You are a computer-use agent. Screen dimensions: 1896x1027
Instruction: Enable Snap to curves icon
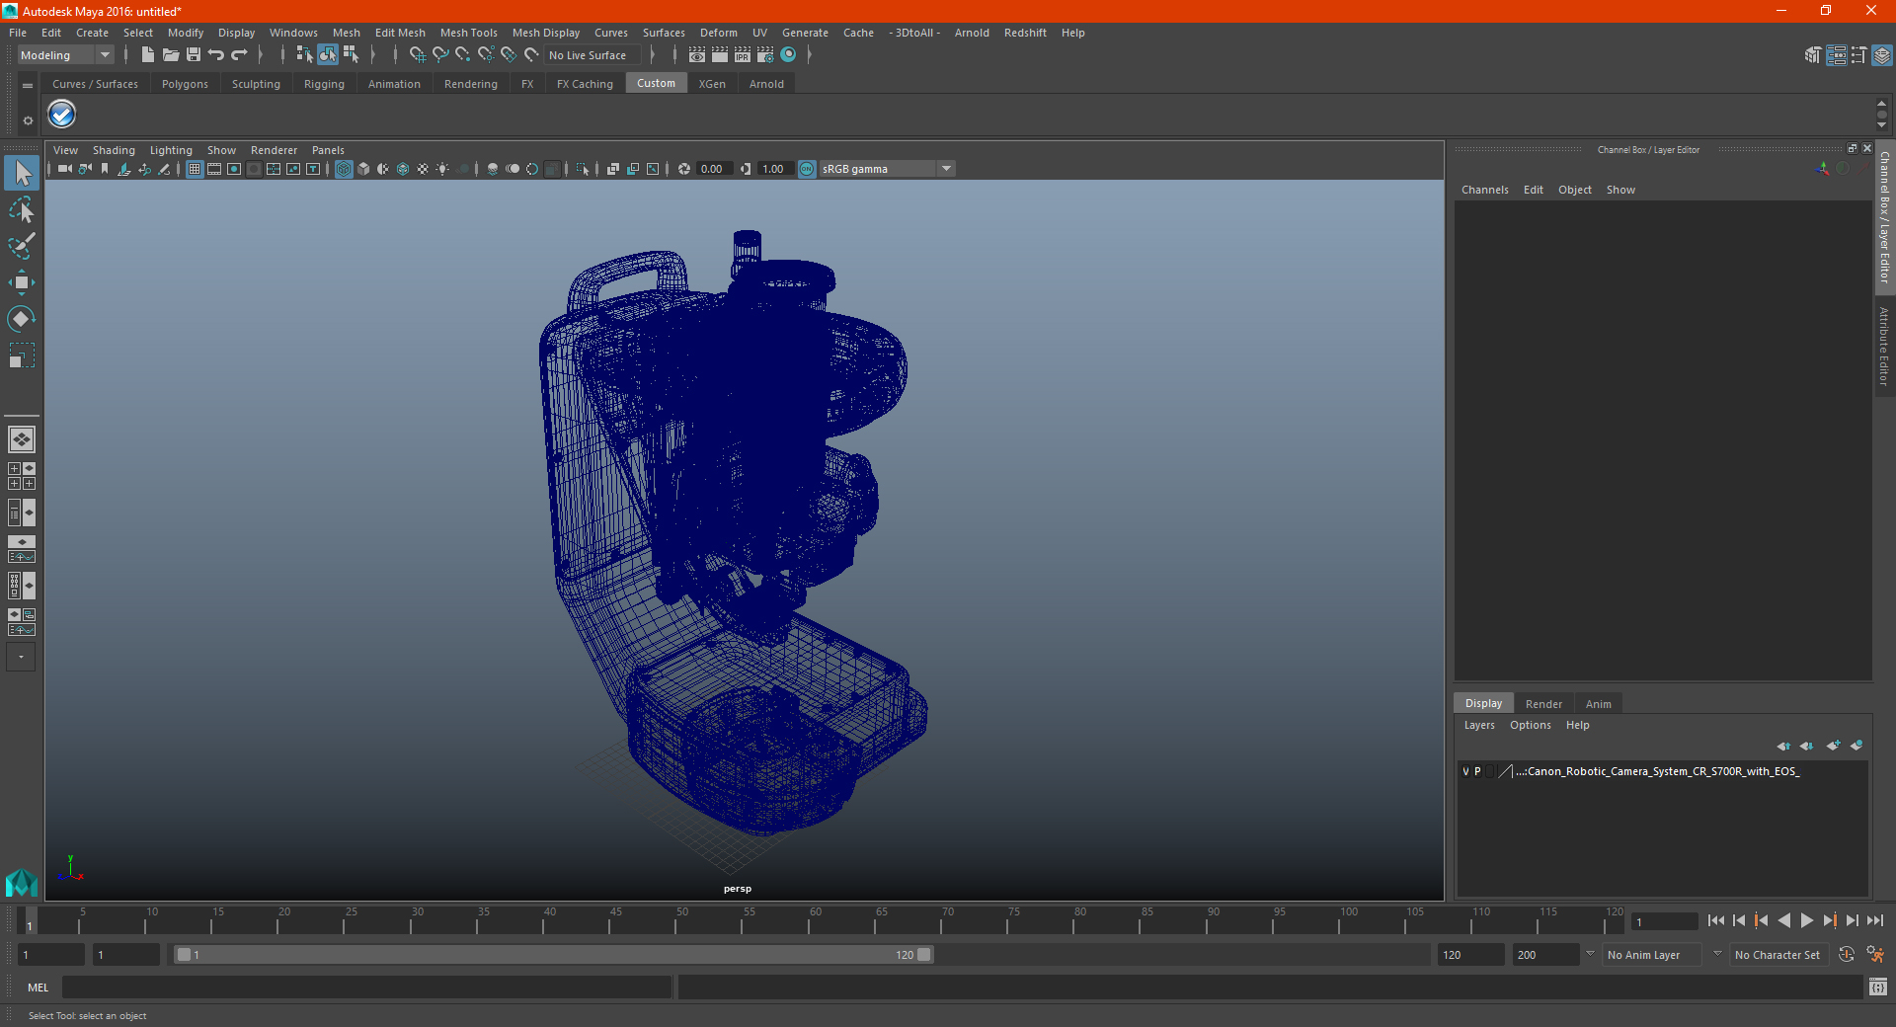tap(440, 55)
